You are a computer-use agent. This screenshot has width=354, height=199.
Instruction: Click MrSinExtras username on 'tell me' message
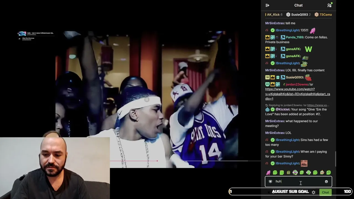point(275,23)
